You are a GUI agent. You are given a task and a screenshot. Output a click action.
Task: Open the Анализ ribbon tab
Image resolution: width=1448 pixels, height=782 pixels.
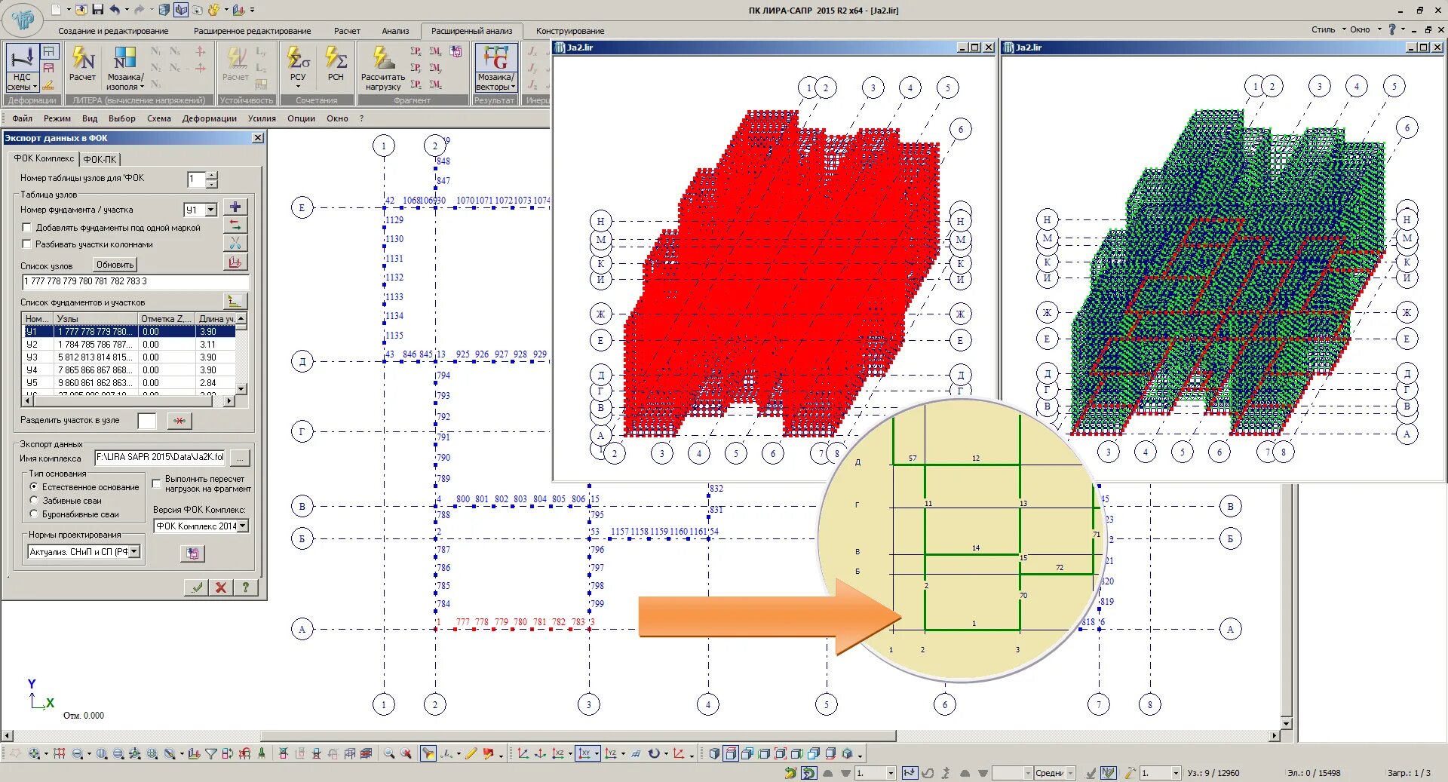tap(395, 31)
